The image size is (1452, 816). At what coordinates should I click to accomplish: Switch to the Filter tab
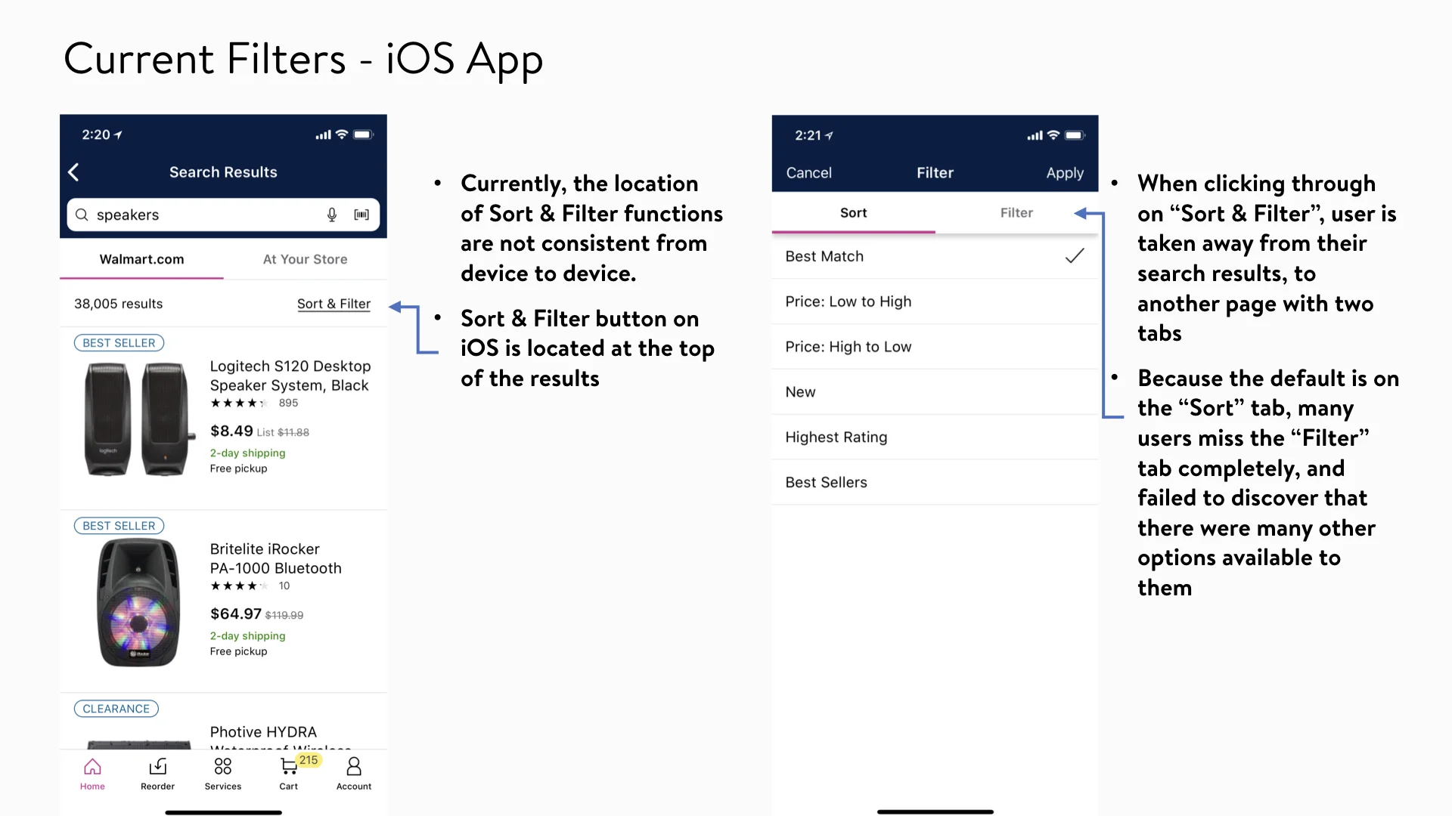[1016, 213]
